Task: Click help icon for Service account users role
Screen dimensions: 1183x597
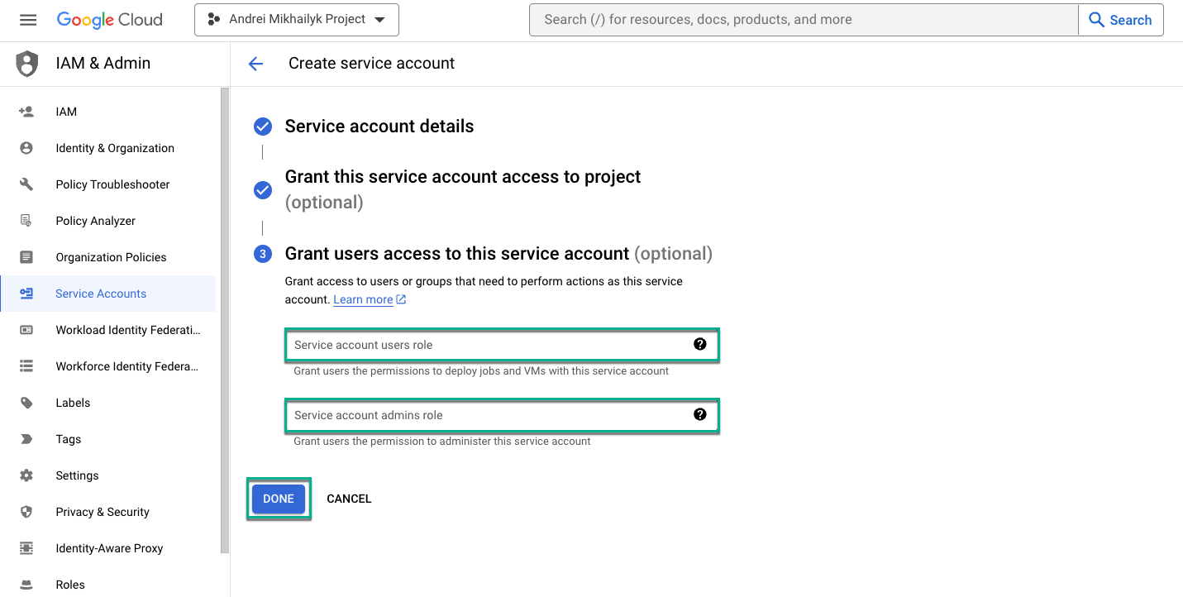Action: pyautogui.click(x=700, y=345)
